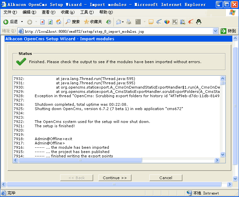Click the Stop page loading icon
239x197 pixels.
click(x=42, y=22)
